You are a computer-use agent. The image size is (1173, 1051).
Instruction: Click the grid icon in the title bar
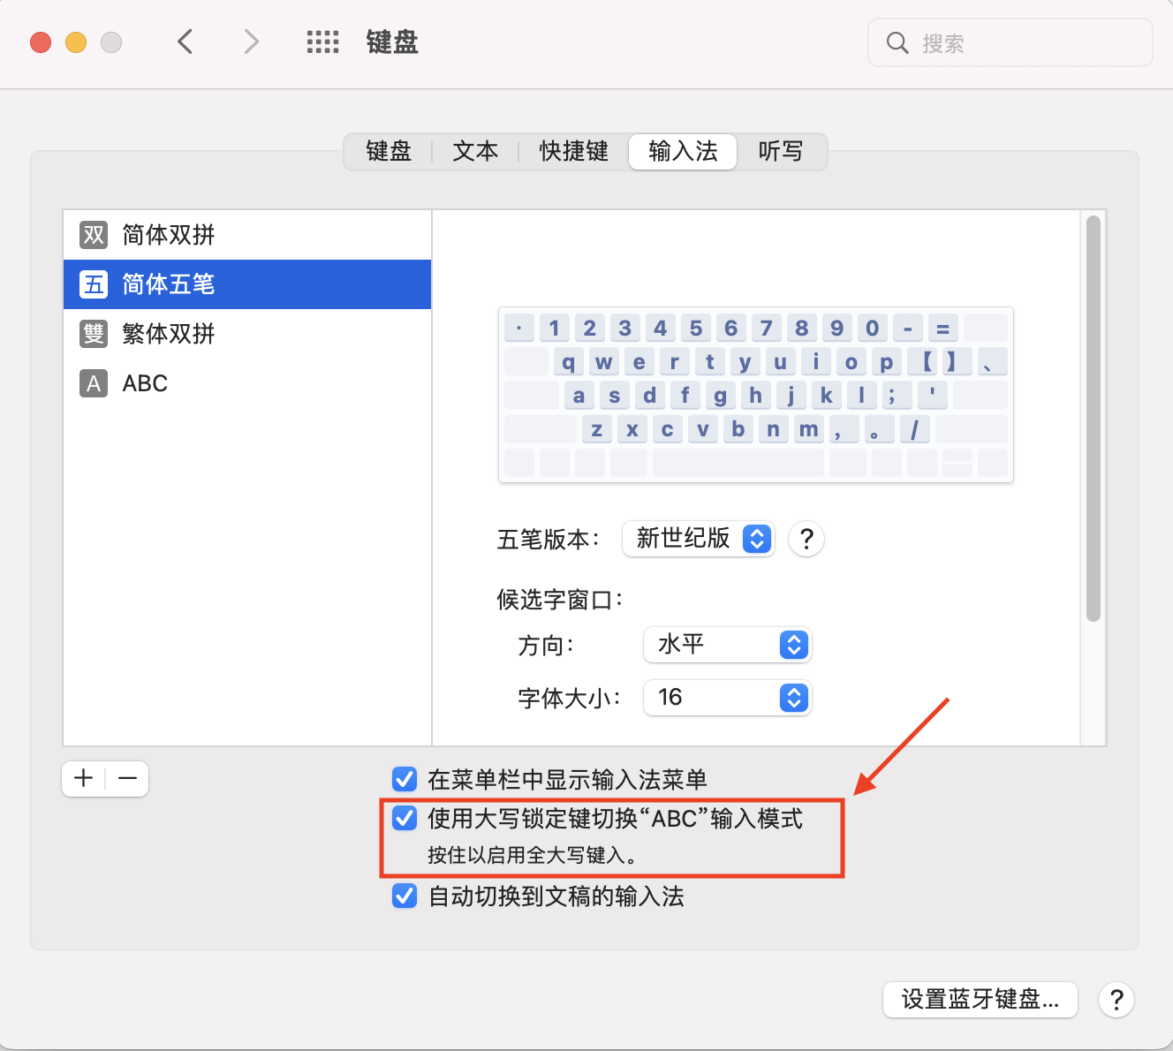tap(322, 42)
